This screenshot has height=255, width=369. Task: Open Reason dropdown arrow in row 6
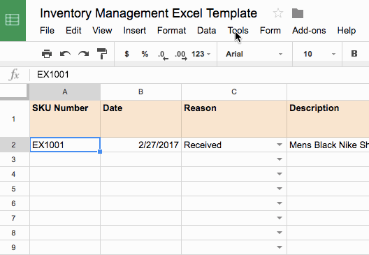[280, 203]
